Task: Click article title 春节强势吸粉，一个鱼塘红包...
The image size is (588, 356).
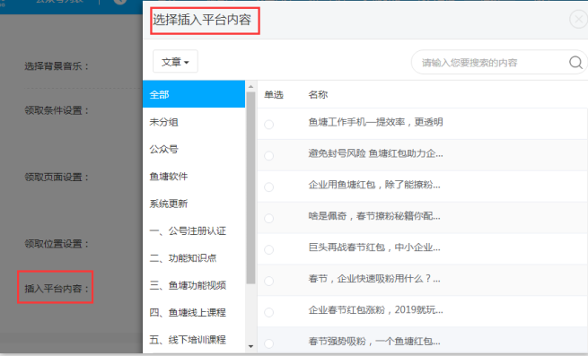Action: click(374, 341)
